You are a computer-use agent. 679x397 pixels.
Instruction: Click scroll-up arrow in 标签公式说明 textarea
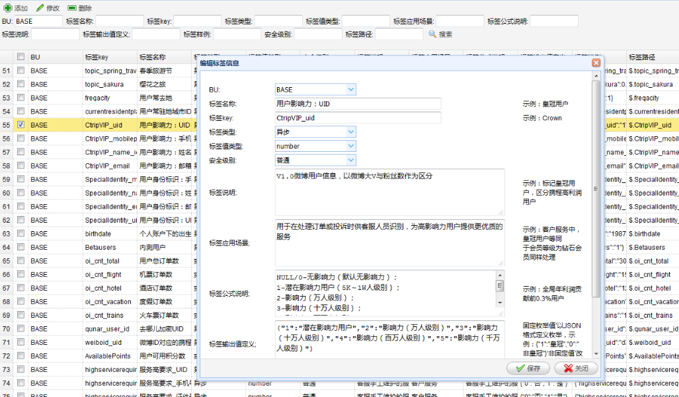point(500,275)
